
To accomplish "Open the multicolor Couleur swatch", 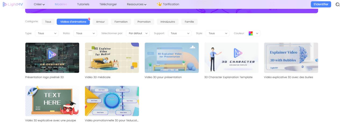I will point(251,33).
